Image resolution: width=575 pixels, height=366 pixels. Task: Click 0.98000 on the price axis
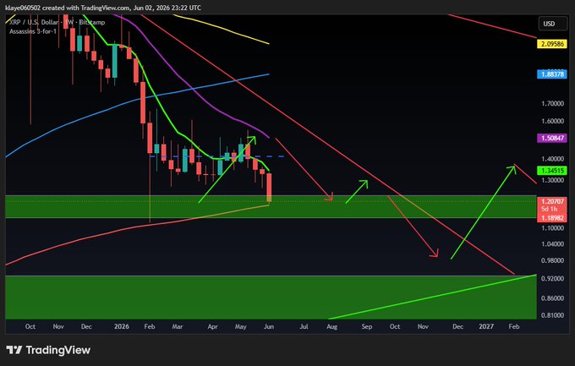[x=553, y=260]
